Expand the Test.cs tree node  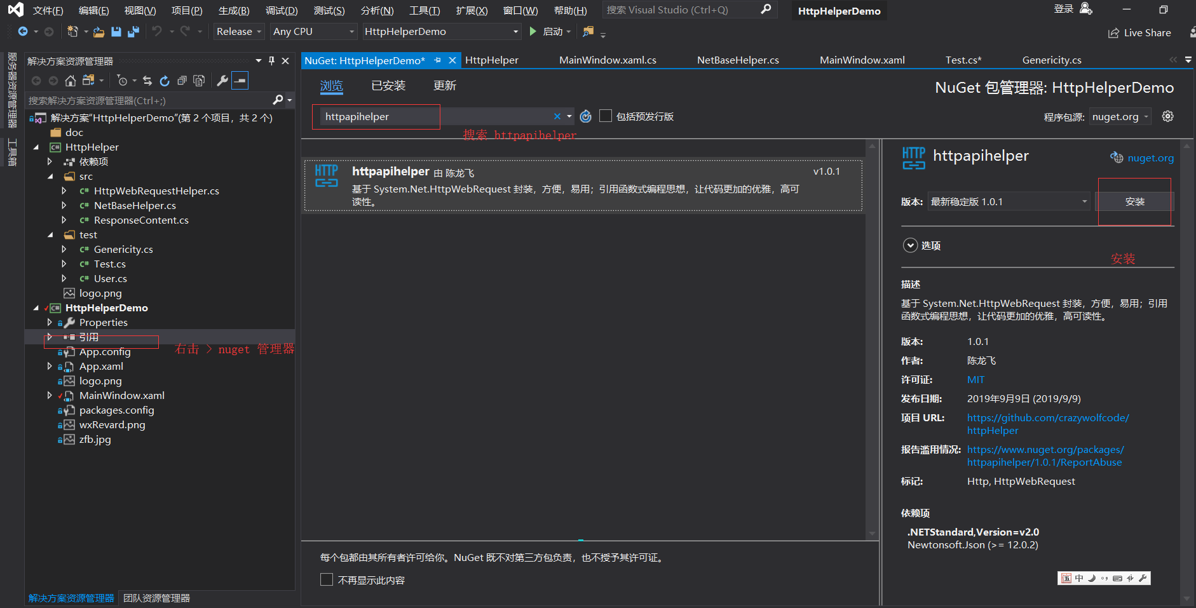pyautogui.click(x=64, y=264)
